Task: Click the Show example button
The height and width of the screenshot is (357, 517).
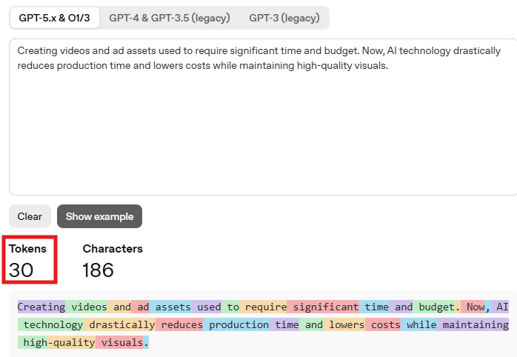Action: pos(99,216)
